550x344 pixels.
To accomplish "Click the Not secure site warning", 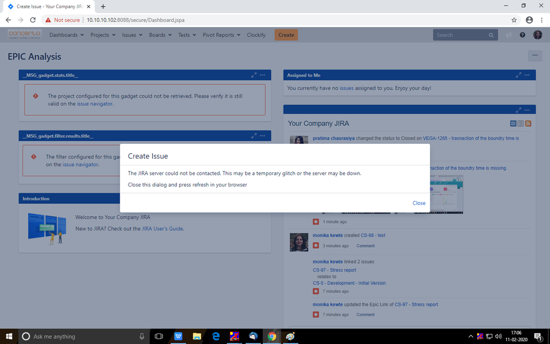I will 62,20.
